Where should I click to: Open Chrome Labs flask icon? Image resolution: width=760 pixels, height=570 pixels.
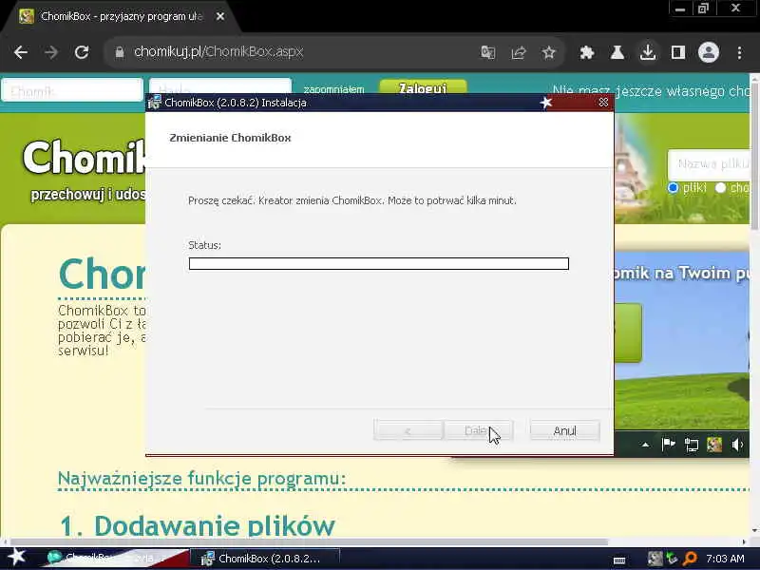pyautogui.click(x=617, y=52)
